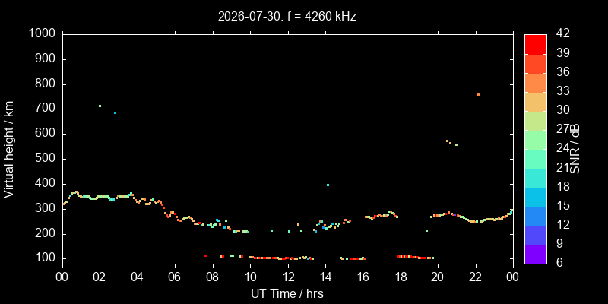Select the cyan 15-18 dB colorbar band
The image size is (608, 304).
536,197
